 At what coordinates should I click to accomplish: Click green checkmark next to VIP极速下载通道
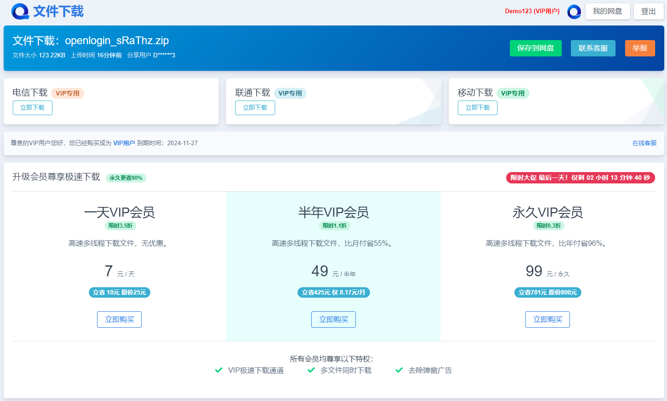(x=219, y=370)
